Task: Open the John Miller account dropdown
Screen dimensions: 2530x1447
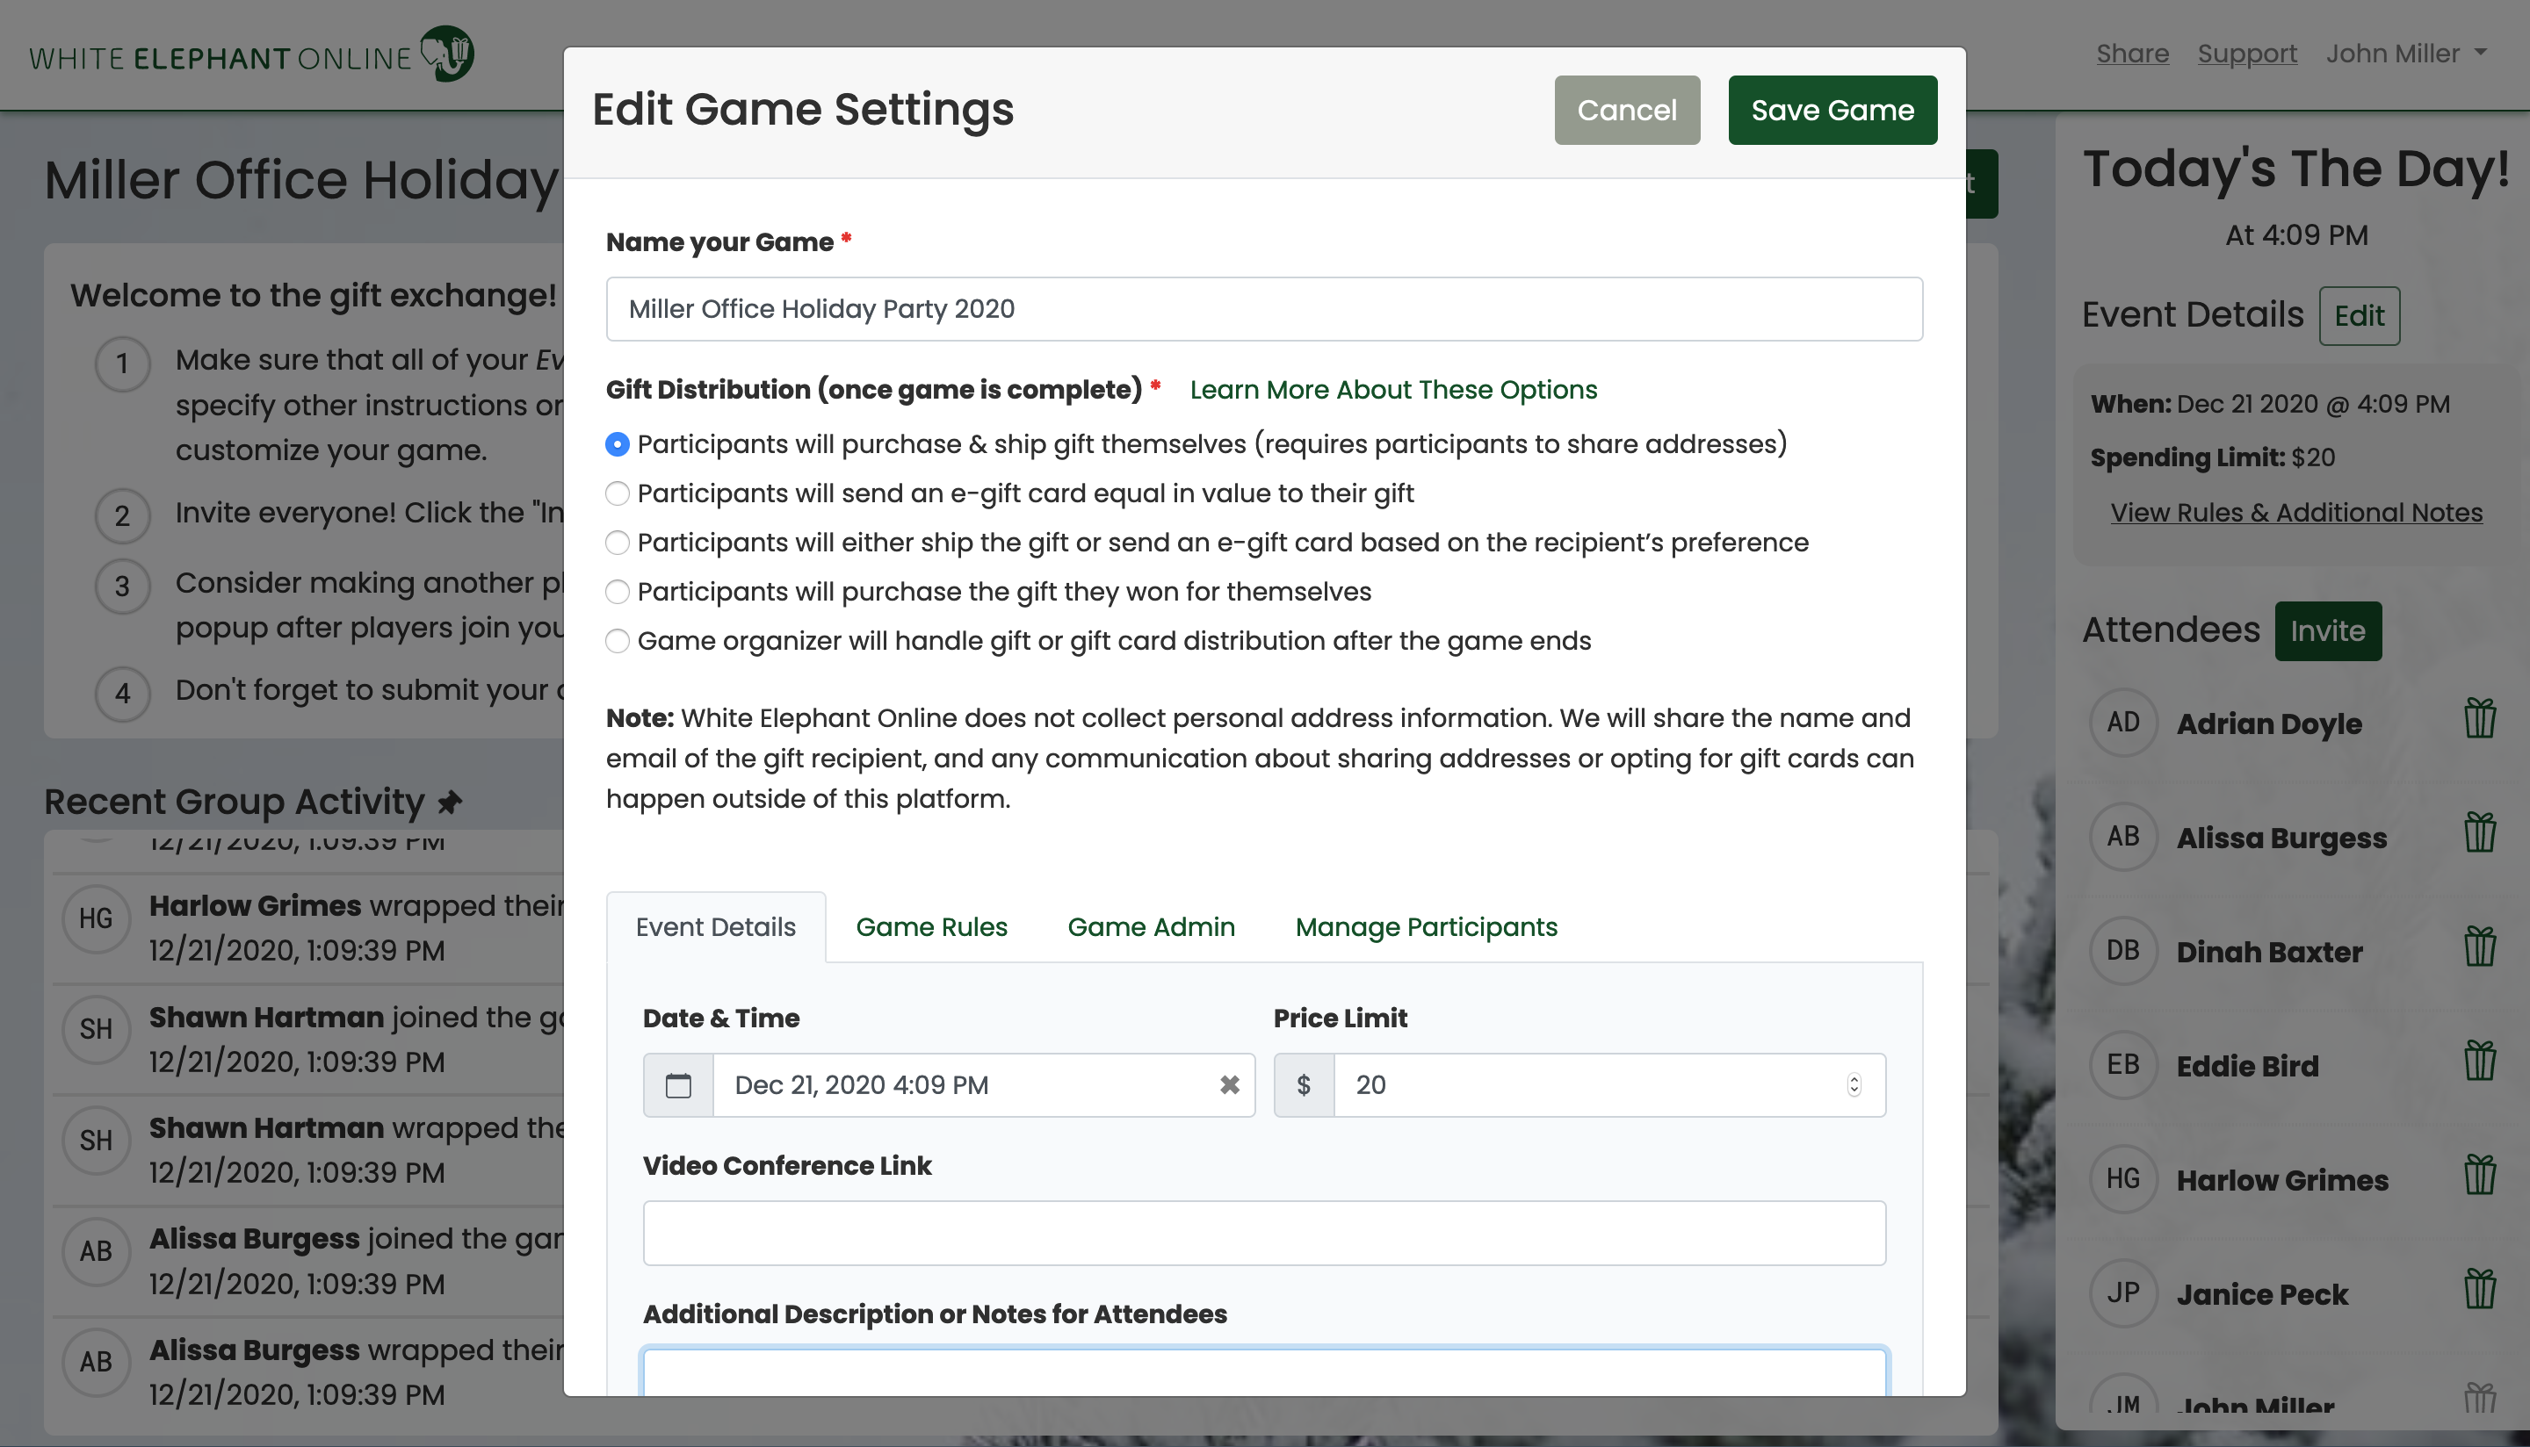Action: pos(2406,54)
